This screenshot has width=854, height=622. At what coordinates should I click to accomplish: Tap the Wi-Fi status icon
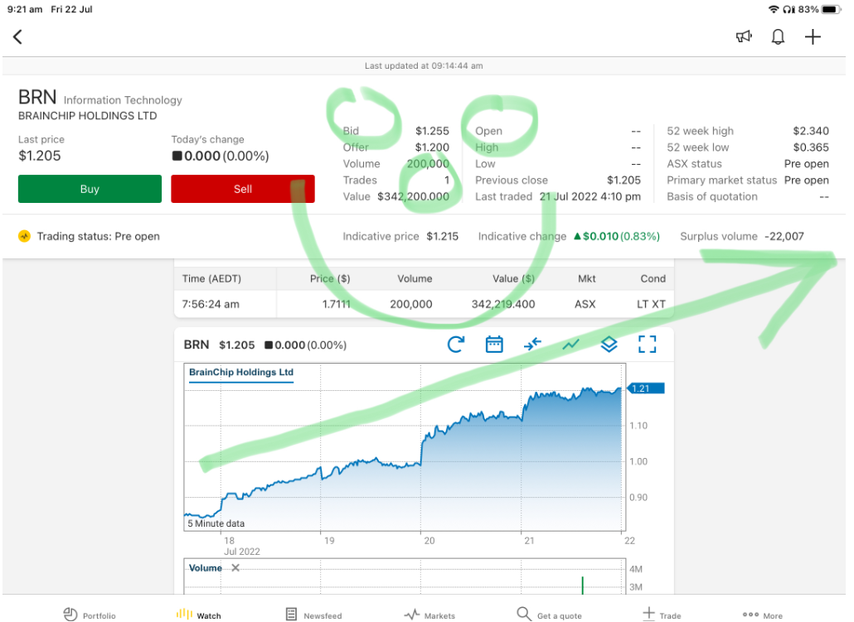[x=774, y=9]
